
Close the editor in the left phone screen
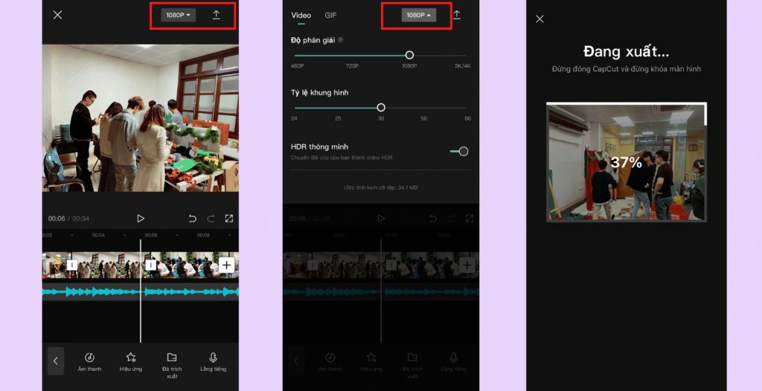point(57,15)
